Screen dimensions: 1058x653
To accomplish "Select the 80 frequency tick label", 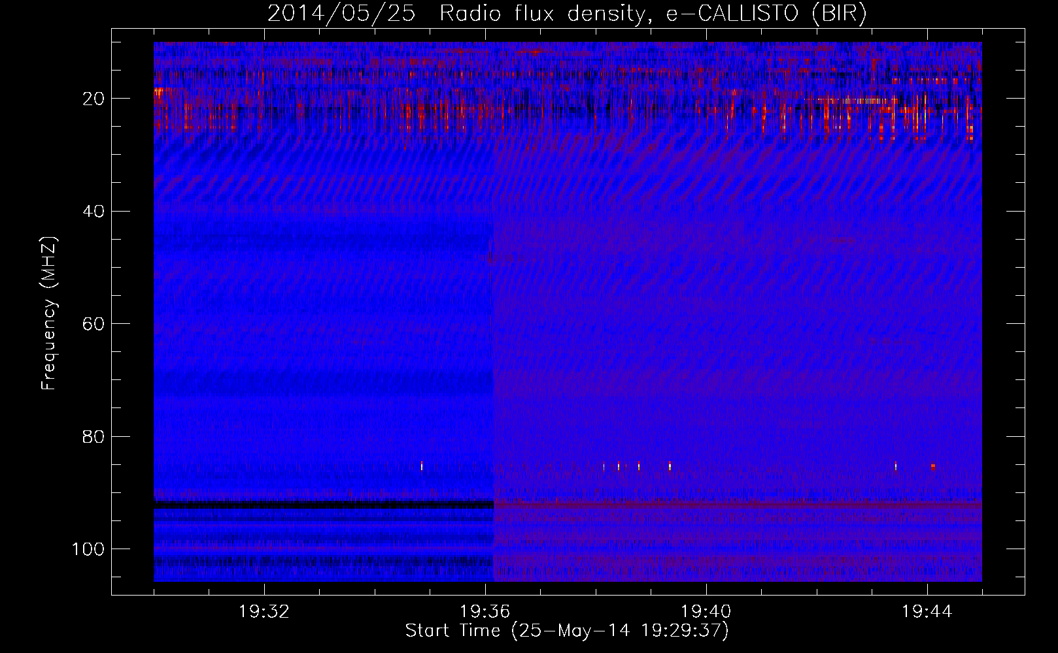I will tap(94, 436).
